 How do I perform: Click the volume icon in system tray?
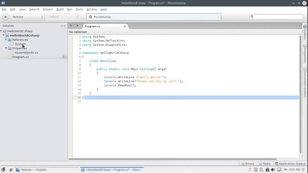coord(273,170)
